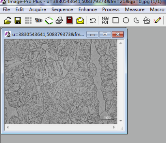Click the vertical scrollbar down arrow
166x143 pixels.
coord(121,121)
